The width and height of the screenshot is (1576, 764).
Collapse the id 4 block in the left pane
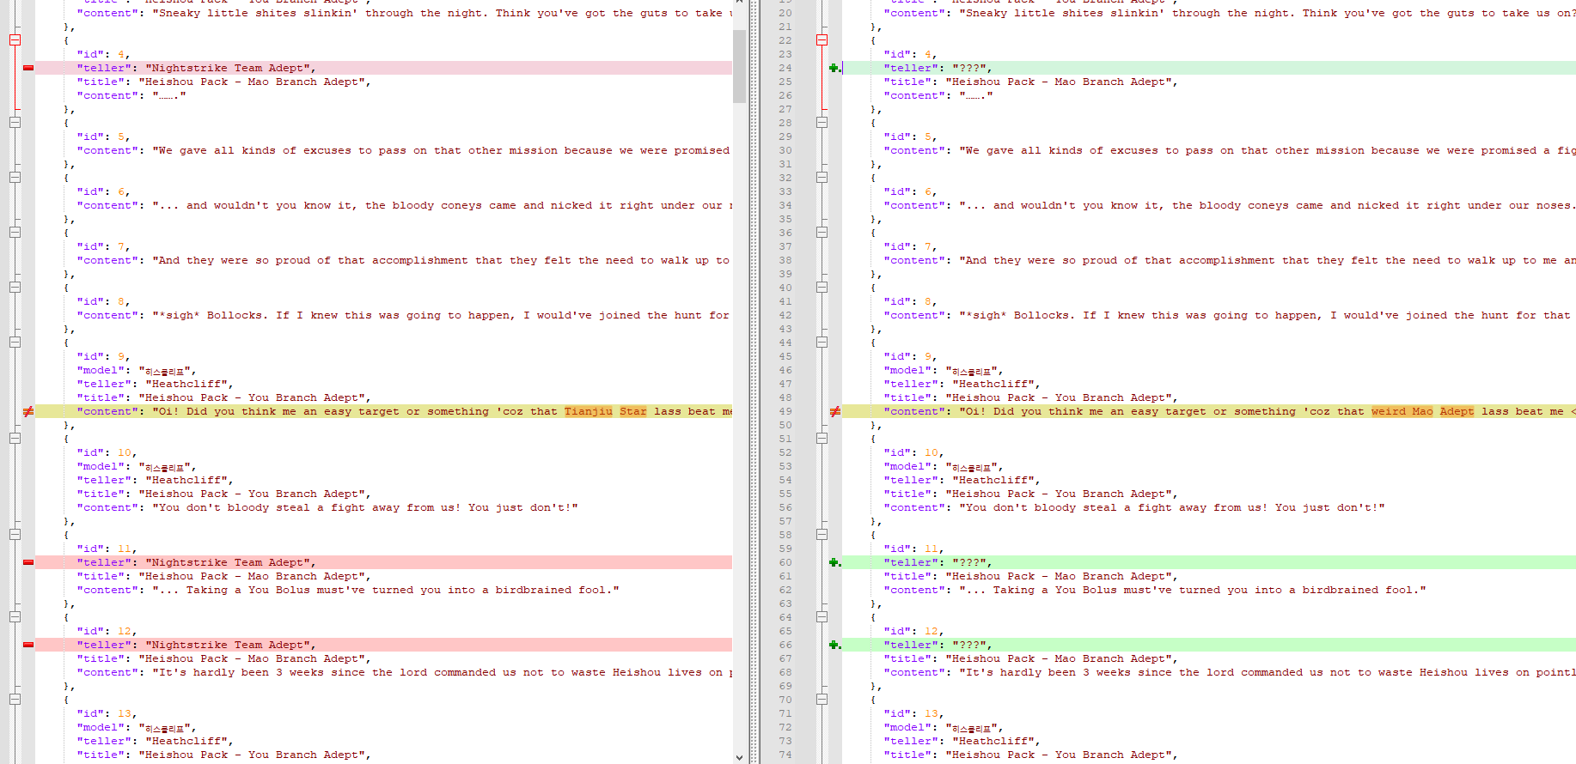(x=15, y=40)
